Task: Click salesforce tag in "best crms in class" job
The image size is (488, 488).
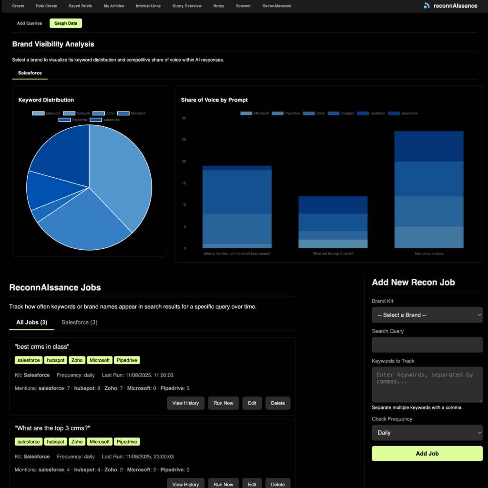Action: [29, 360]
